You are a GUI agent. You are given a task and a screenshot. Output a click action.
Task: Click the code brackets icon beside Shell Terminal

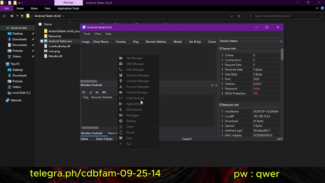point(121,98)
